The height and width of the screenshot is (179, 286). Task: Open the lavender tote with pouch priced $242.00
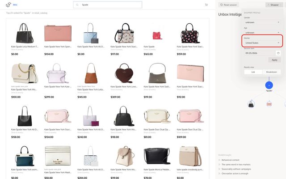click(91, 116)
